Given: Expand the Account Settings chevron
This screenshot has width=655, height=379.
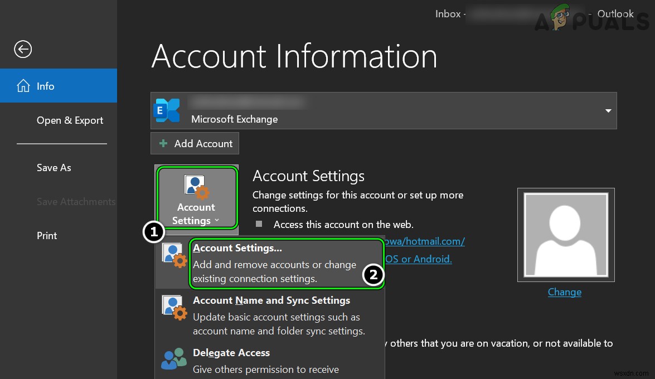Looking at the screenshot, I should point(217,221).
